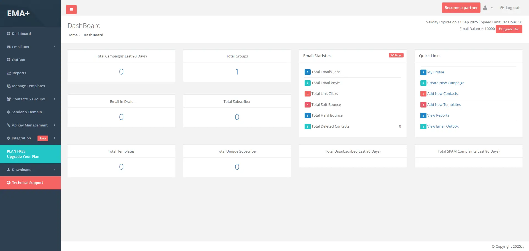Expand the Contacts & Groups submenu
The width and height of the screenshot is (529, 251).
tap(55, 99)
